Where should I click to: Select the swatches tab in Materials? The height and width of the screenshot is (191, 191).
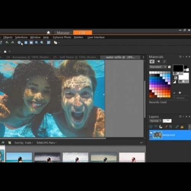click(x=152, y=62)
